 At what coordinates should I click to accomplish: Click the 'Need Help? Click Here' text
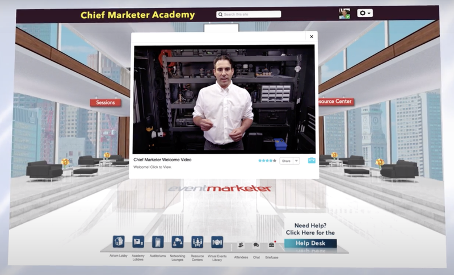(x=310, y=229)
